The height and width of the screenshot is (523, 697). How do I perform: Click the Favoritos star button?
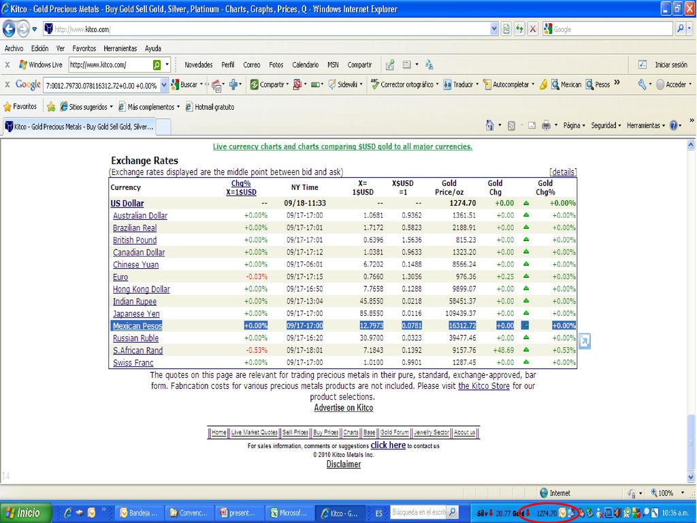[x=20, y=107]
